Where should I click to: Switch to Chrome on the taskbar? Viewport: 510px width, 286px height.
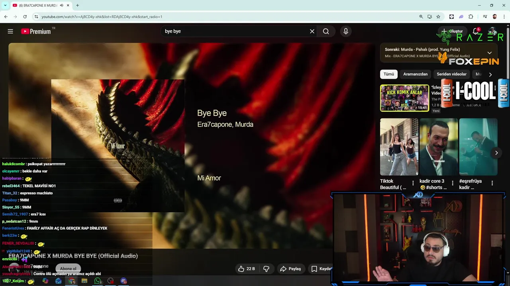click(x=72, y=281)
